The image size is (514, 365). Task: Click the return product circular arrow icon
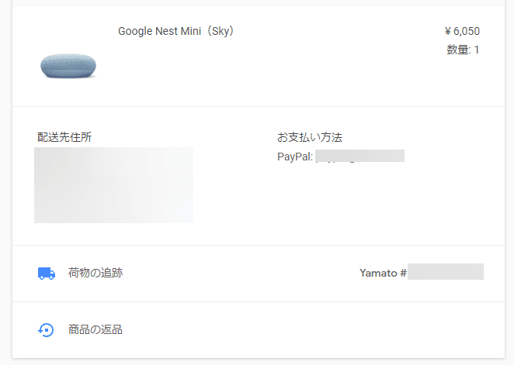(46, 330)
